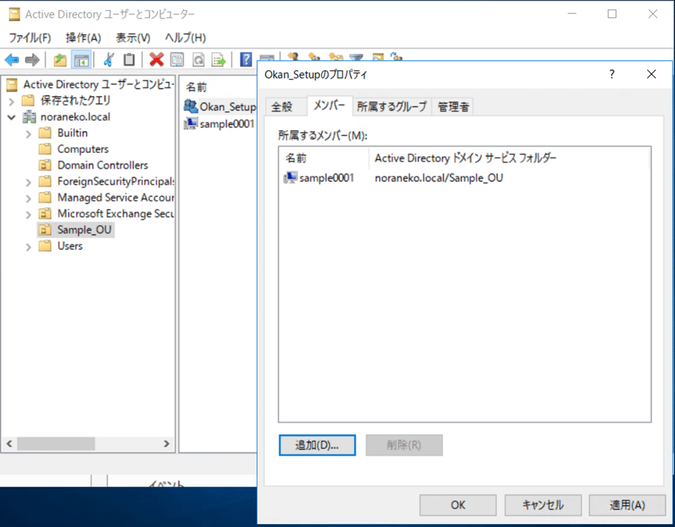Click the tree scrollbar right arrow
675x527 pixels.
167,443
